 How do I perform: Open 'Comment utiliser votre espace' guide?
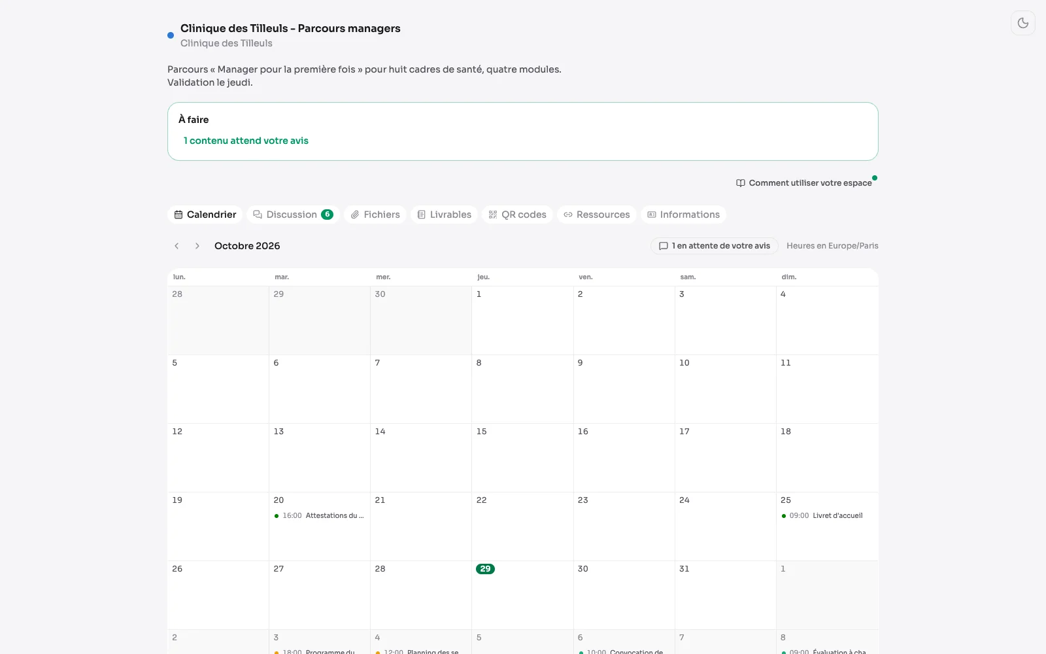(804, 183)
